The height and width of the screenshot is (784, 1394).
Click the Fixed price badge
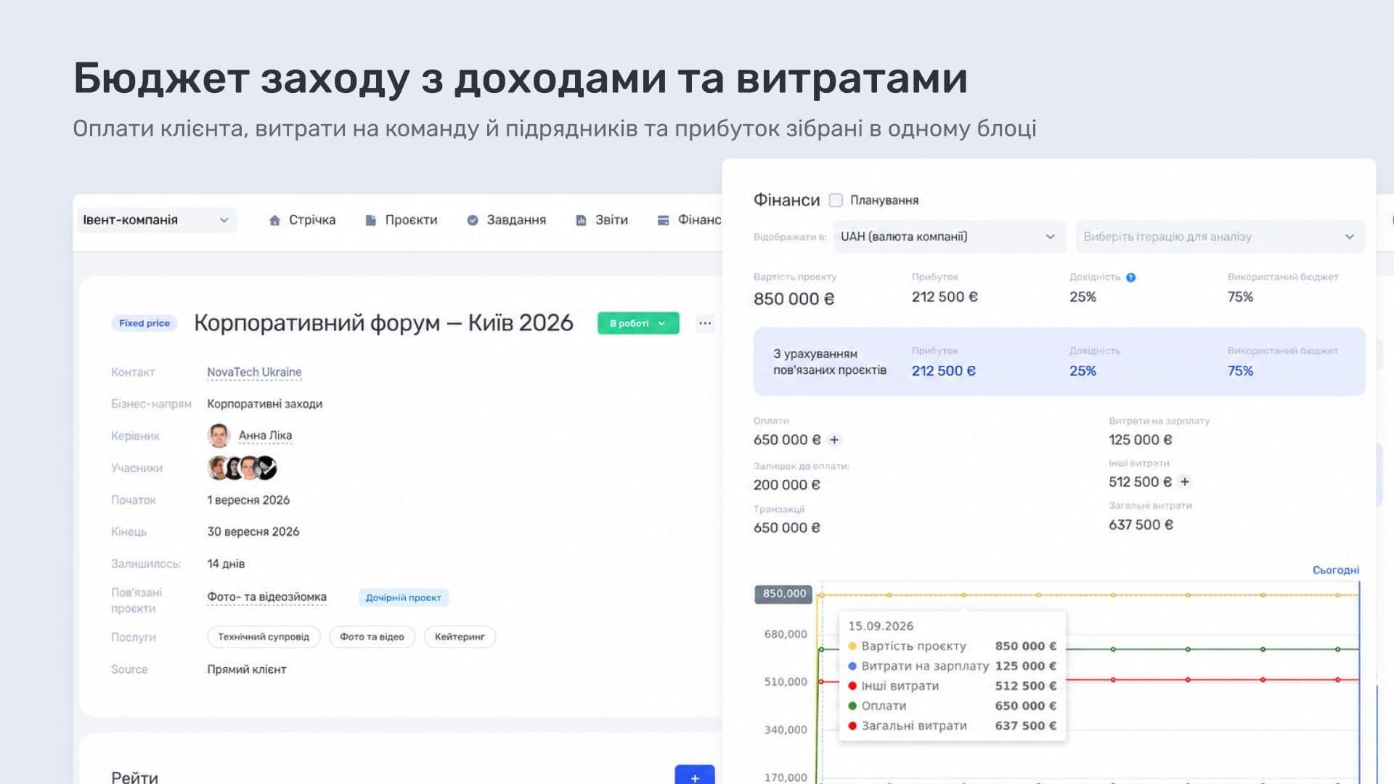(x=144, y=323)
